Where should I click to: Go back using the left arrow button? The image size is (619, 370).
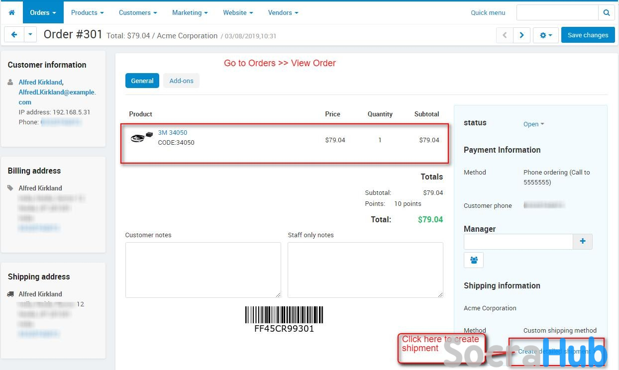click(14, 35)
